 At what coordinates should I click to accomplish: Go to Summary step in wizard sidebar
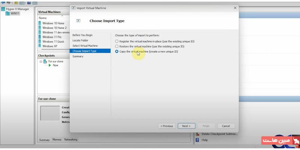78,57
